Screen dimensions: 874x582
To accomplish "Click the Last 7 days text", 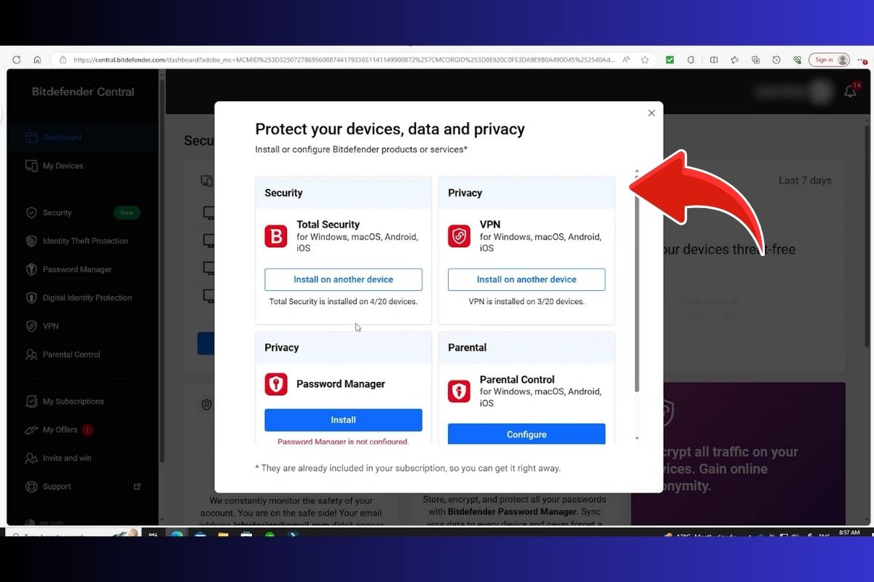I will (805, 180).
